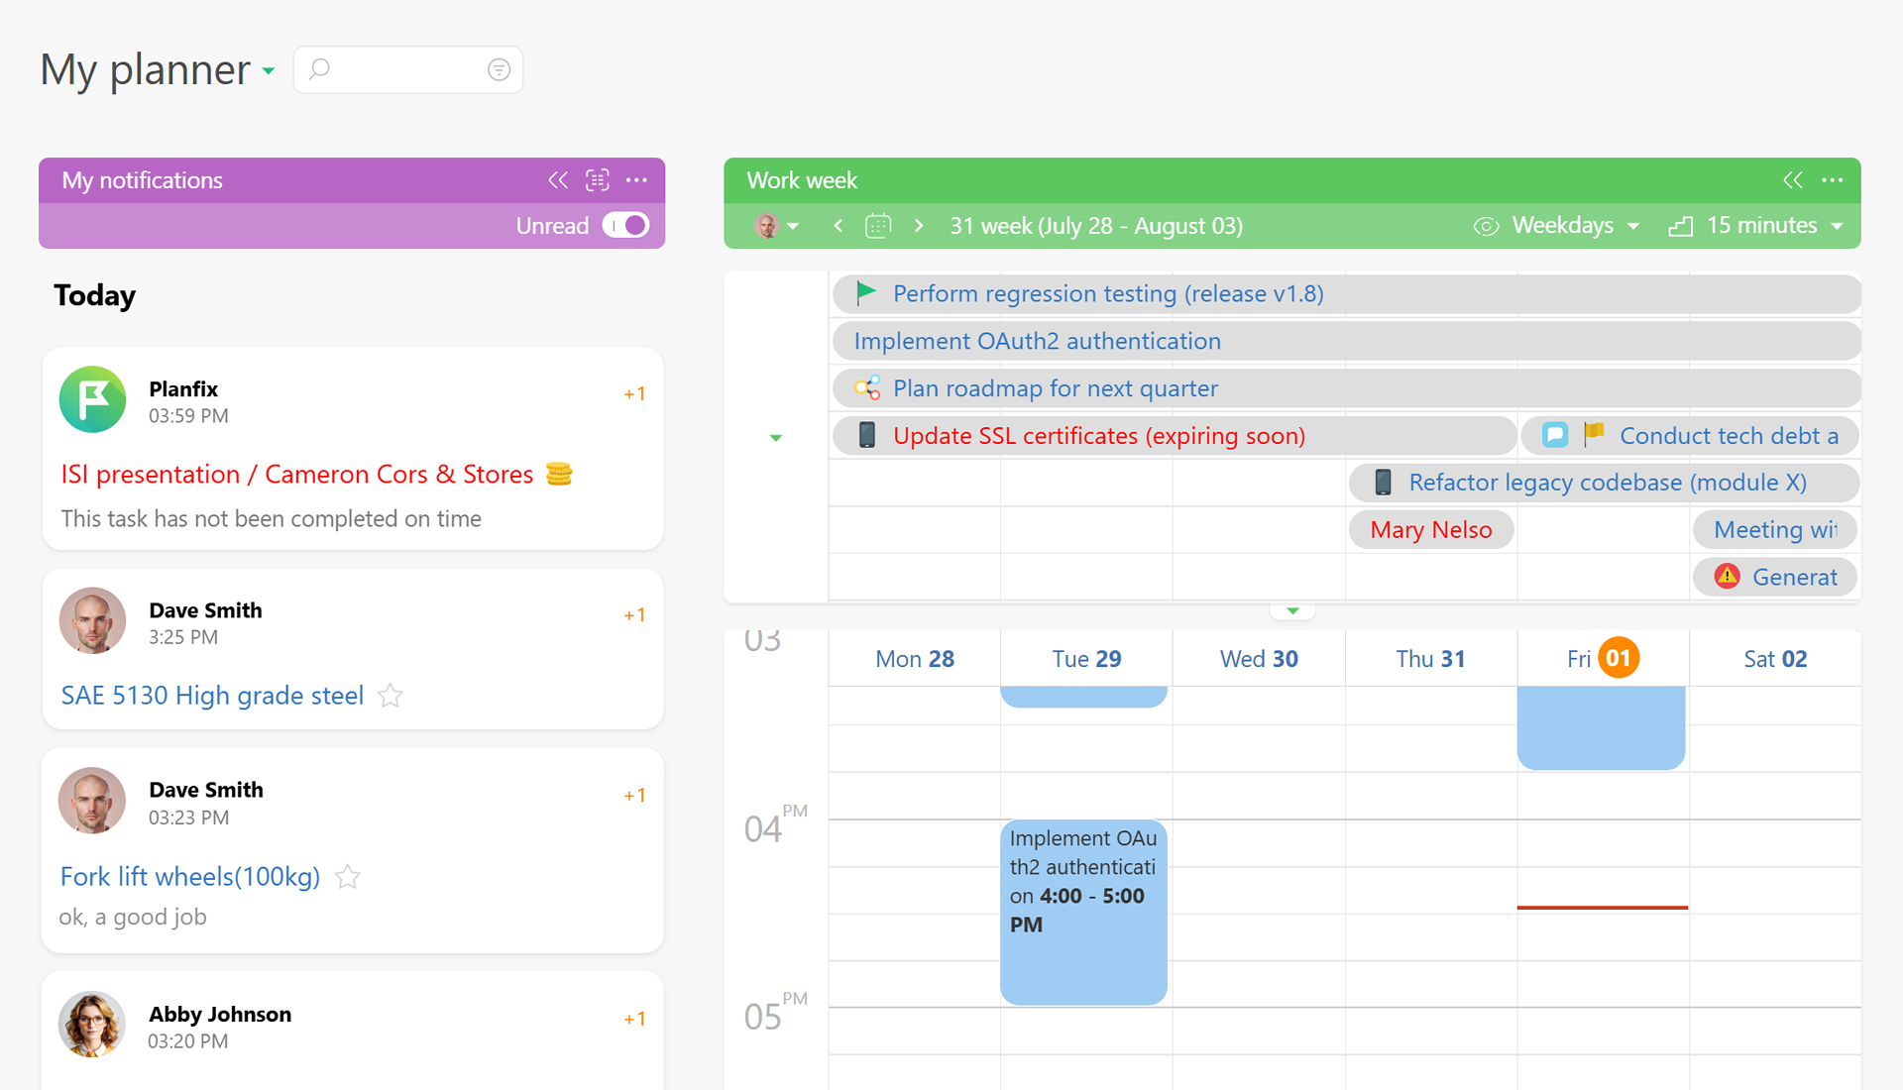Collapse the My notifications panel
1903x1090 pixels.
coord(557,180)
